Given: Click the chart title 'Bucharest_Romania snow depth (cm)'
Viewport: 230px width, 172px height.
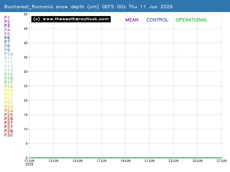Looking at the screenshot, I should (52, 7).
